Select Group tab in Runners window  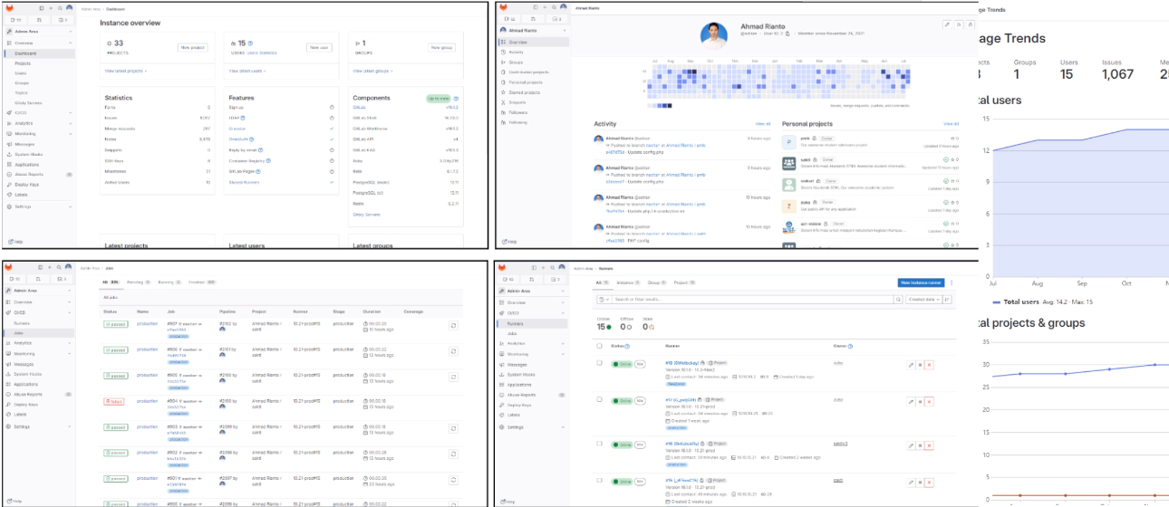(x=657, y=282)
